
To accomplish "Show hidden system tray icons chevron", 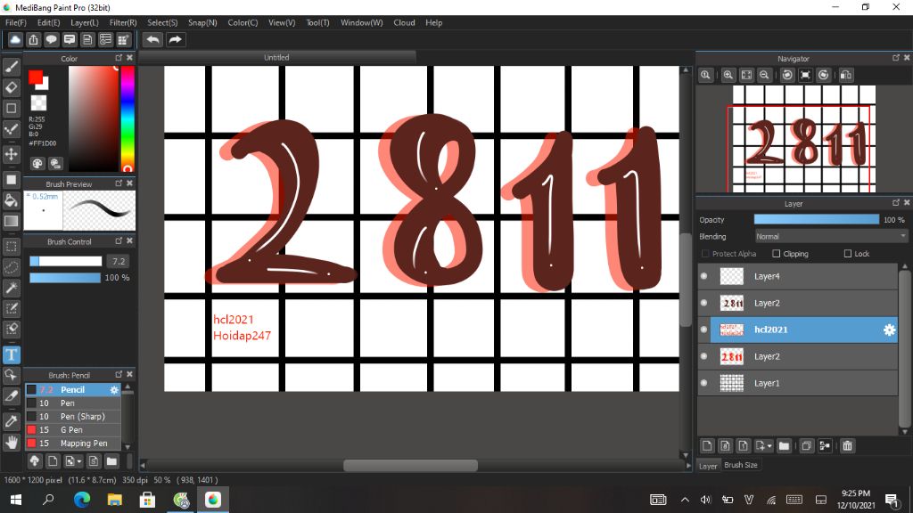I will pos(685,500).
